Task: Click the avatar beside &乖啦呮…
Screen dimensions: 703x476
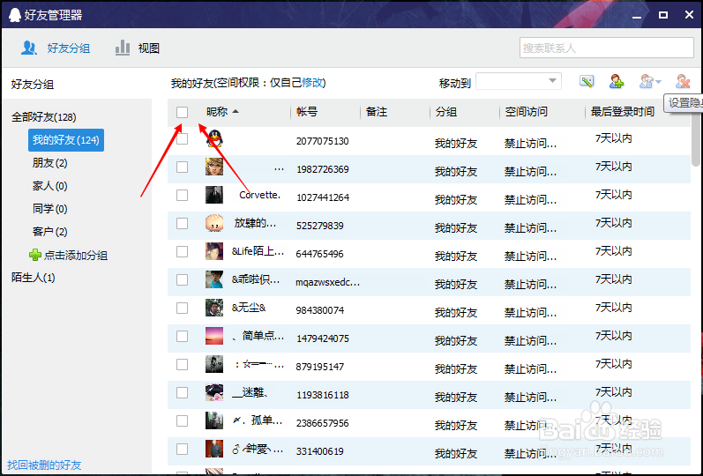Action: click(x=214, y=279)
